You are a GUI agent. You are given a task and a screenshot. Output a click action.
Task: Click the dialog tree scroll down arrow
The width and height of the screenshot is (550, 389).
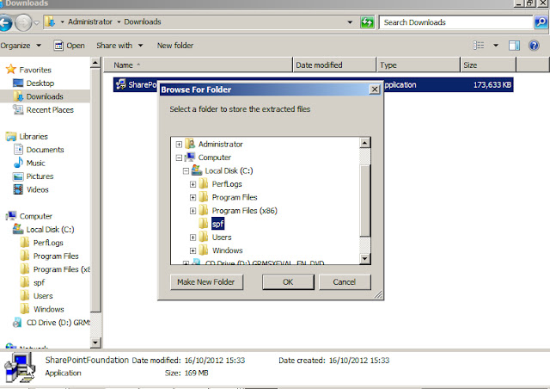point(364,259)
